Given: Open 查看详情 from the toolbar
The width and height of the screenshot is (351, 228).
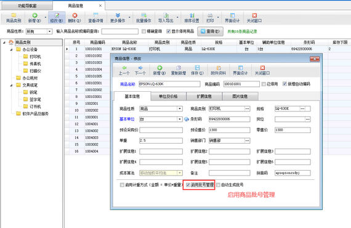Looking at the screenshot, I should click(95, 18).
